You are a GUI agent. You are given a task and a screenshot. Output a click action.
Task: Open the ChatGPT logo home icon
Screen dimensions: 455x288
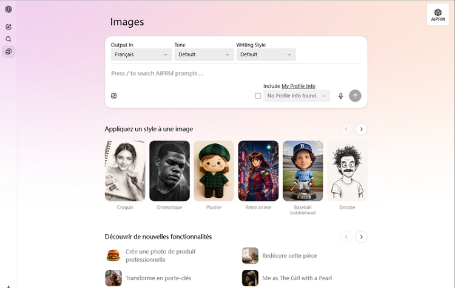tap(8, 9)
